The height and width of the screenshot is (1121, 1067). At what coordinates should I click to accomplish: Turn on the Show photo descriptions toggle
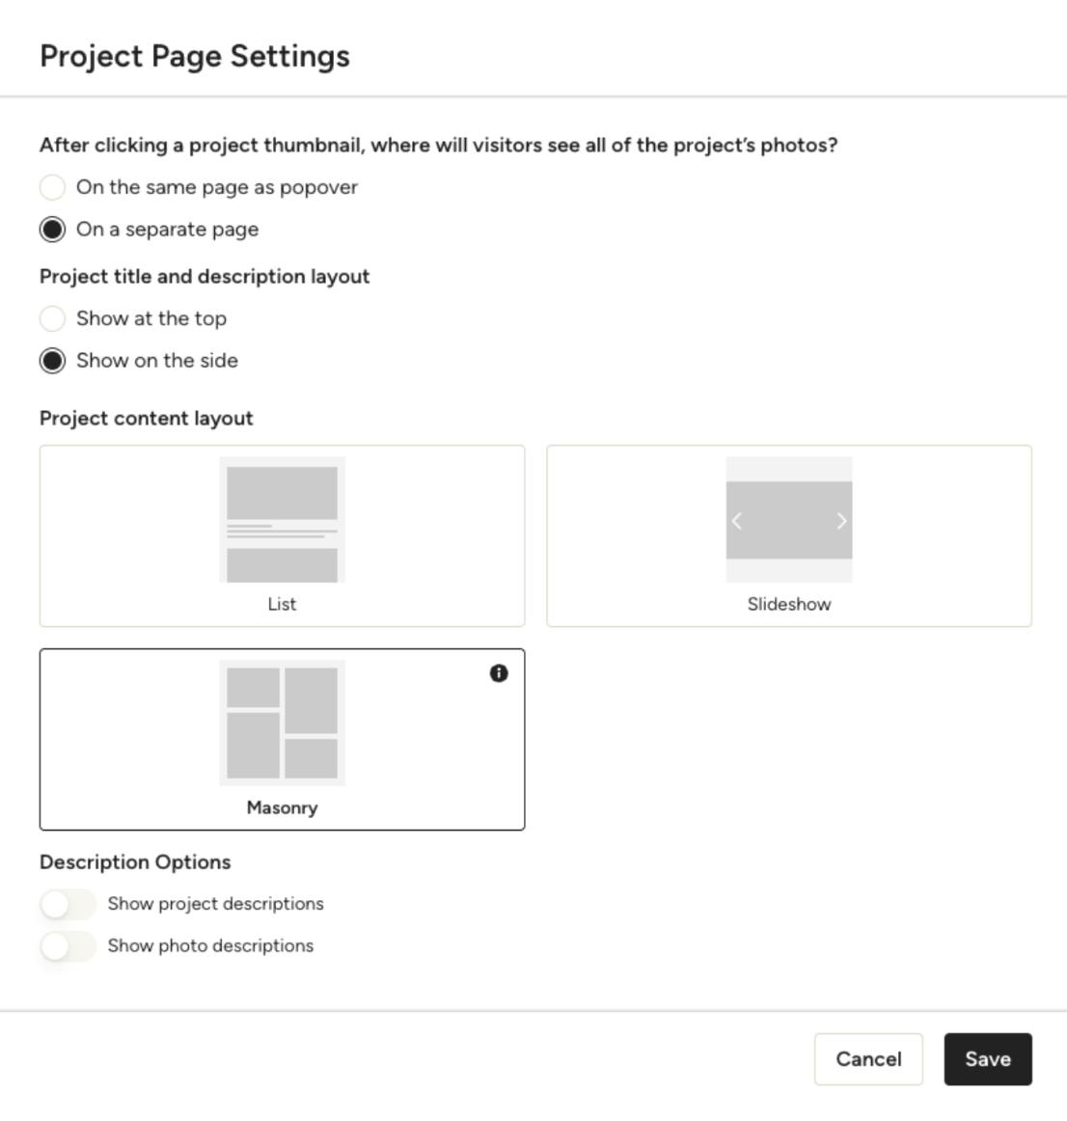point(68,946)
